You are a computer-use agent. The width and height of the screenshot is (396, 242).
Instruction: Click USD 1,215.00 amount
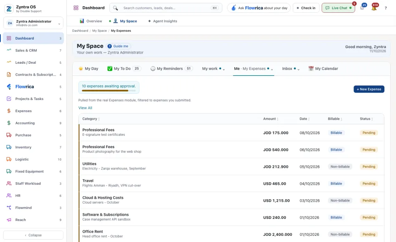pos(276,201)
